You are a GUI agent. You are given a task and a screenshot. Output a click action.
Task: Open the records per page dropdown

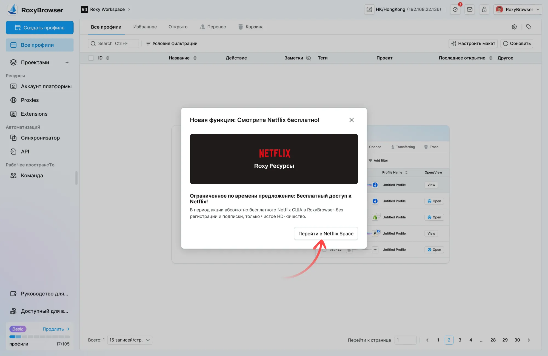click(130, 340)
